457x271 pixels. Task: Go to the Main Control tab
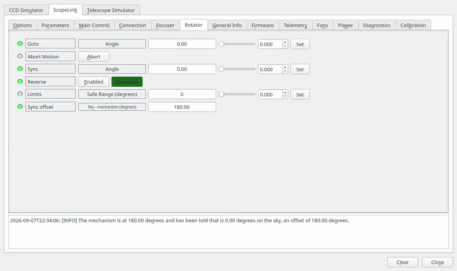94,25
